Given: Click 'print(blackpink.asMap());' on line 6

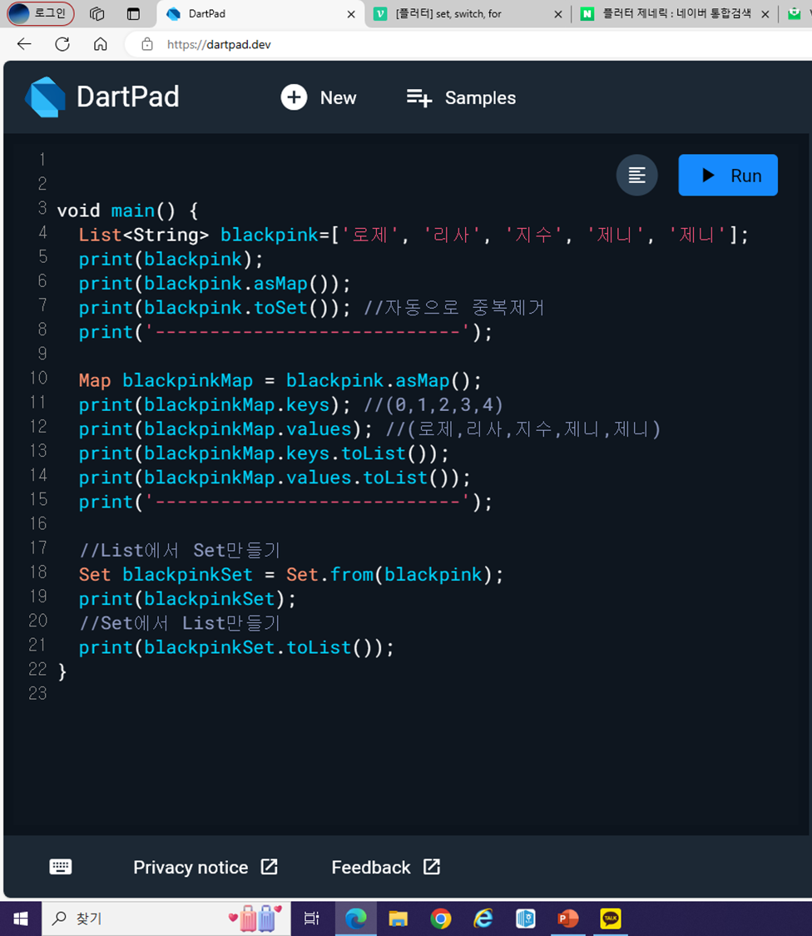Looking at the screenshot, I should pyautogui.click(x=215, y=284).
